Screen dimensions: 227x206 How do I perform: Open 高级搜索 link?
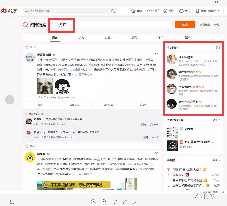pos(205,25)
